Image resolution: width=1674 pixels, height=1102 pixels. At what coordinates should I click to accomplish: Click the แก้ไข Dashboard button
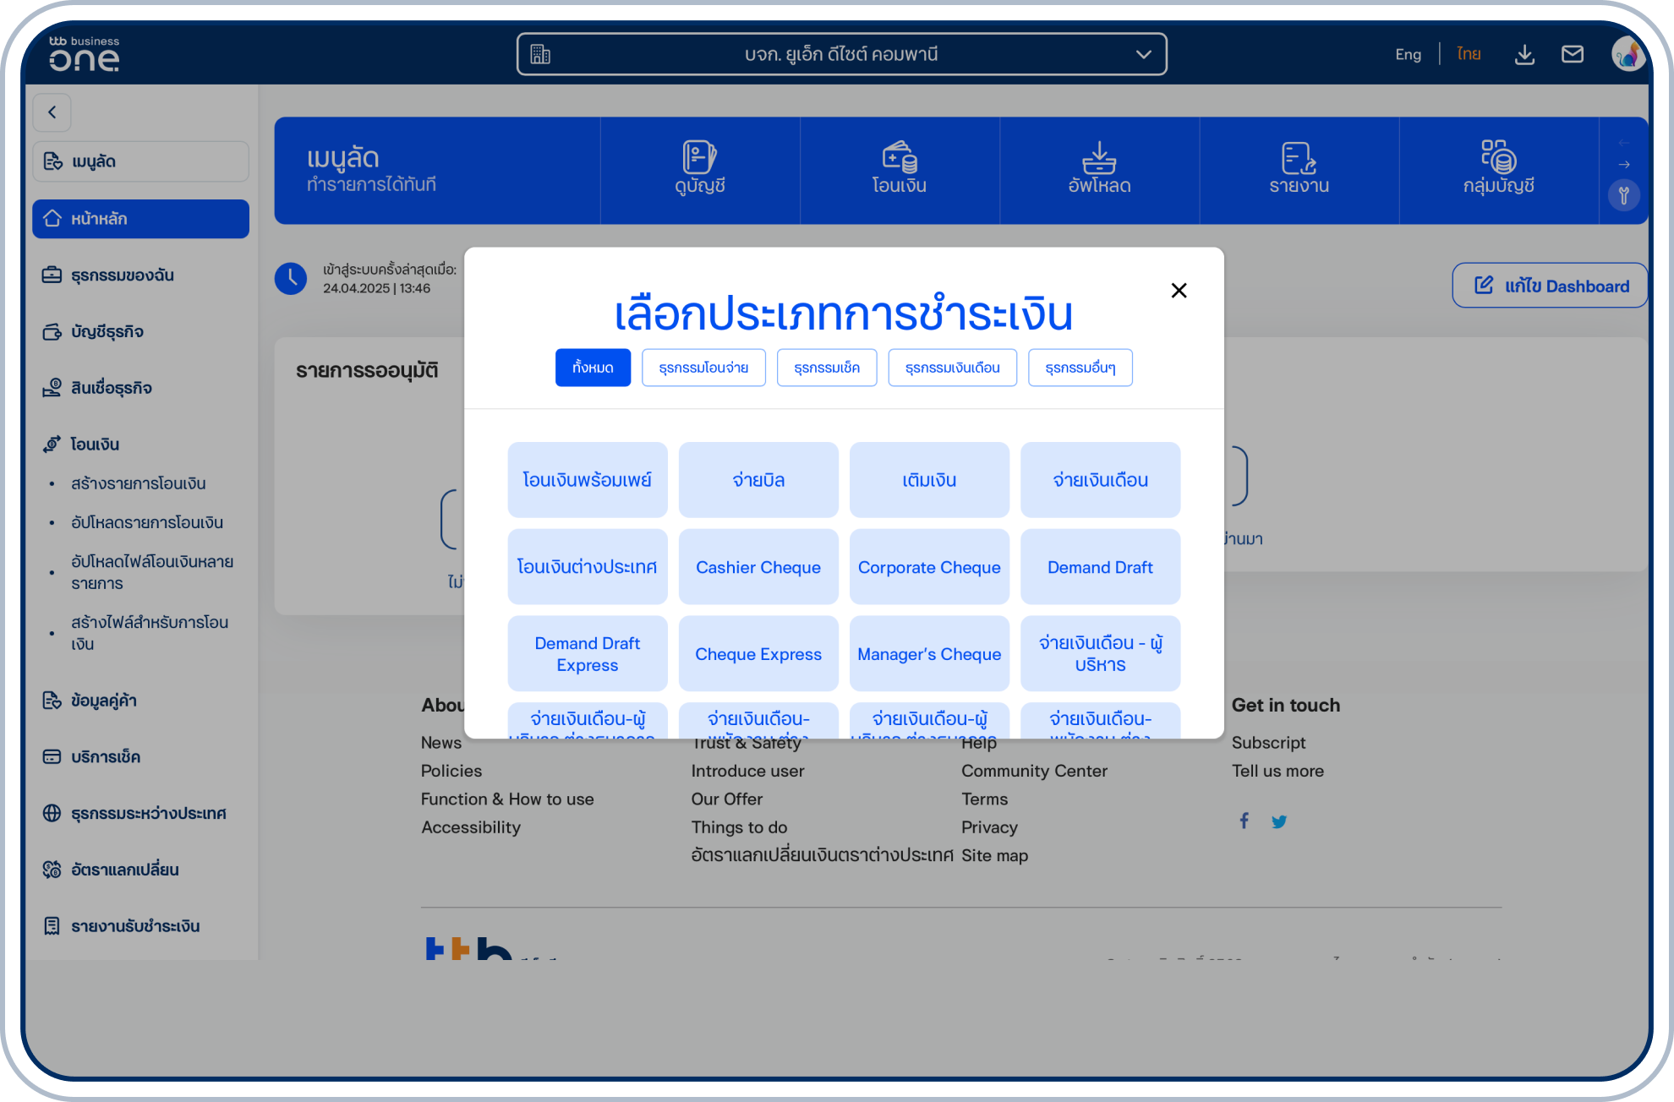pos(1549,286)
